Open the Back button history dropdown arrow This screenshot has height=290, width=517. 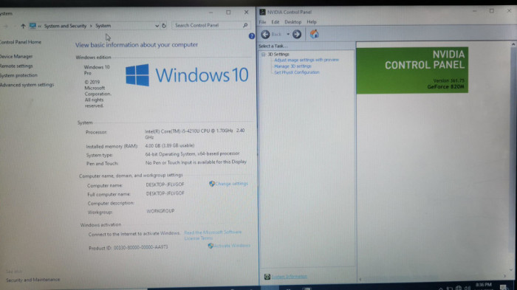click(x=288, y=34)
